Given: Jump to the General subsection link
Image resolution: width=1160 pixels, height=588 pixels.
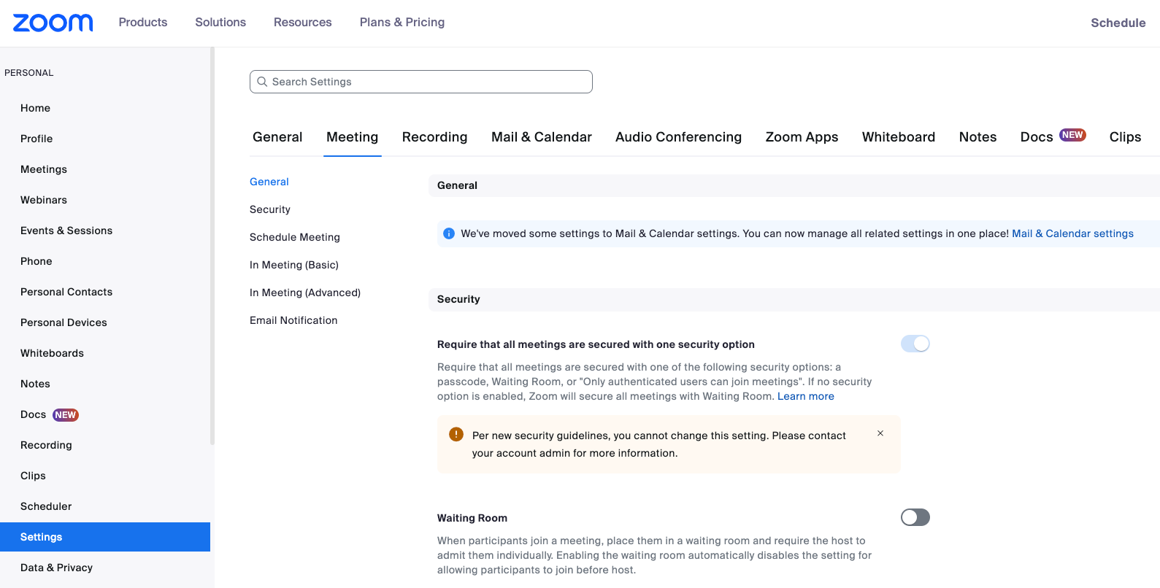Looking at the screenshot, I should pos(269,182).
